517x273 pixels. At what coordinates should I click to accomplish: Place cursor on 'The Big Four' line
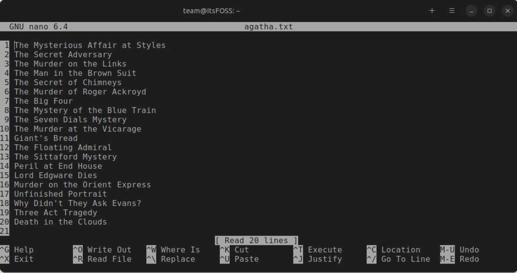(x=43, y=101)
